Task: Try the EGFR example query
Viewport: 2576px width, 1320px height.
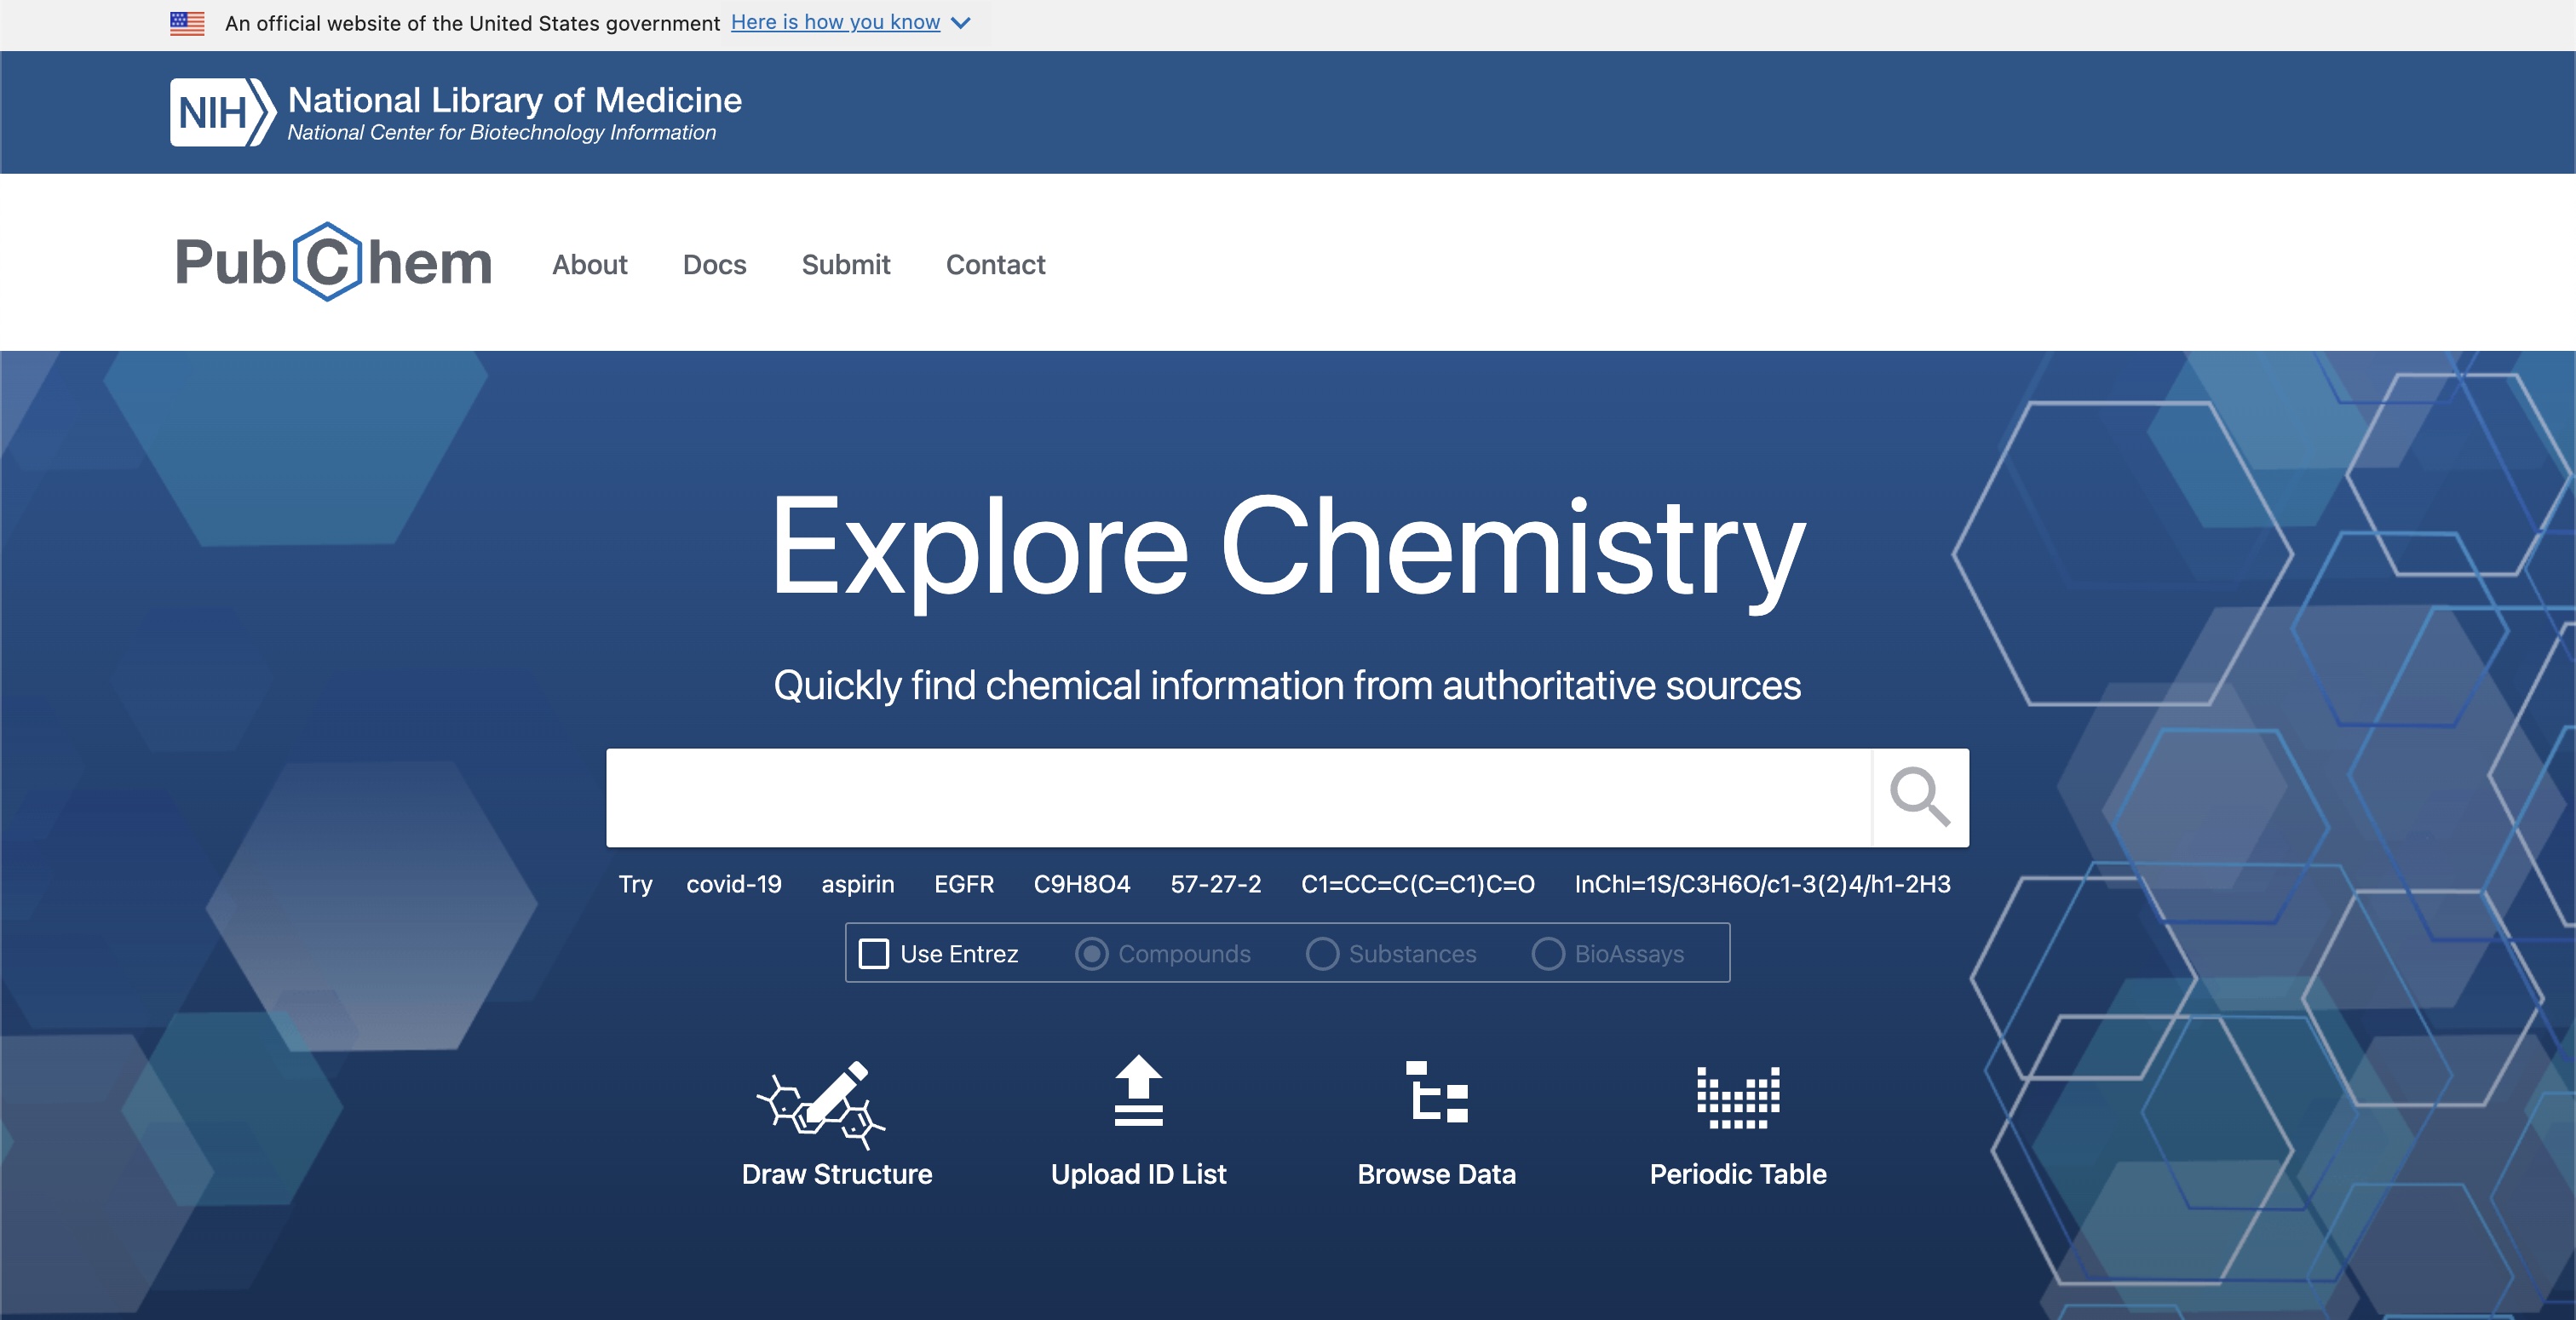Action: click(964, 885)
